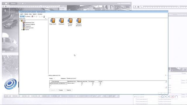
Task: Click the Отделы folder icon in tree
Action: point(24,29)
